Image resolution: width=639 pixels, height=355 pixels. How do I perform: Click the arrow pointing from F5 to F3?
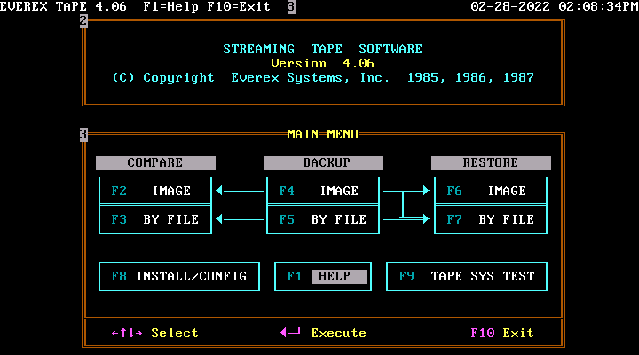pyautogui.click(x=240, y=219)
